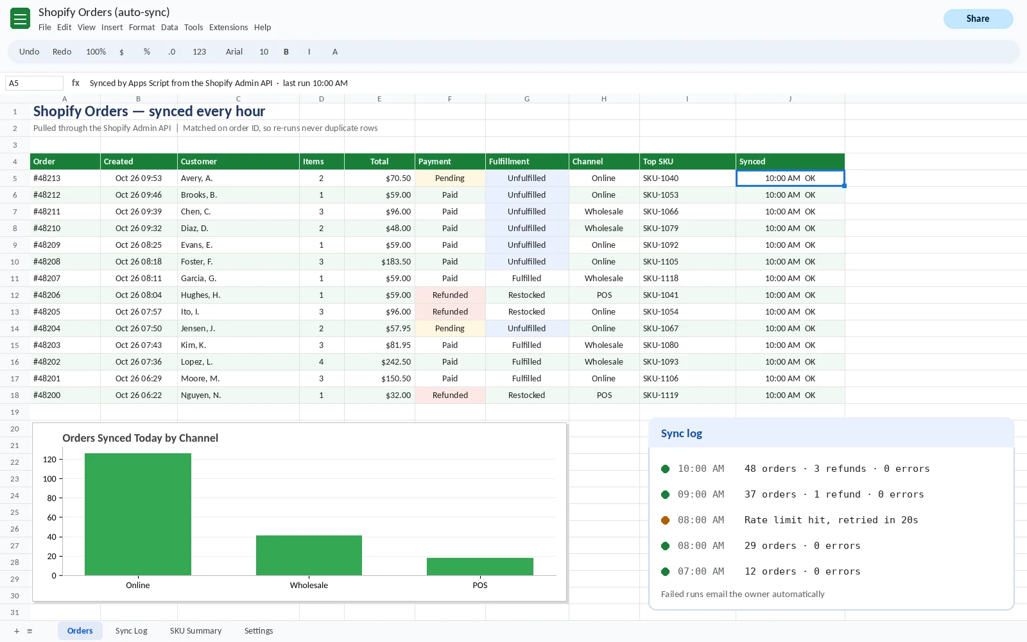Switch to the Settings sheet tab

[259, 631]
